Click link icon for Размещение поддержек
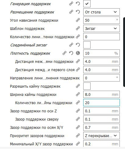This screenshot has height=149, width=125. click(x=71, y=12)
